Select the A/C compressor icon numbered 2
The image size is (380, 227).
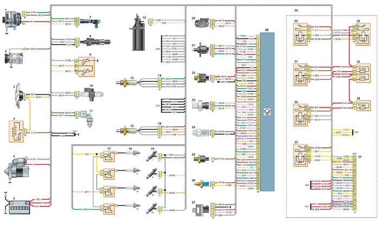tap(14, 59)
